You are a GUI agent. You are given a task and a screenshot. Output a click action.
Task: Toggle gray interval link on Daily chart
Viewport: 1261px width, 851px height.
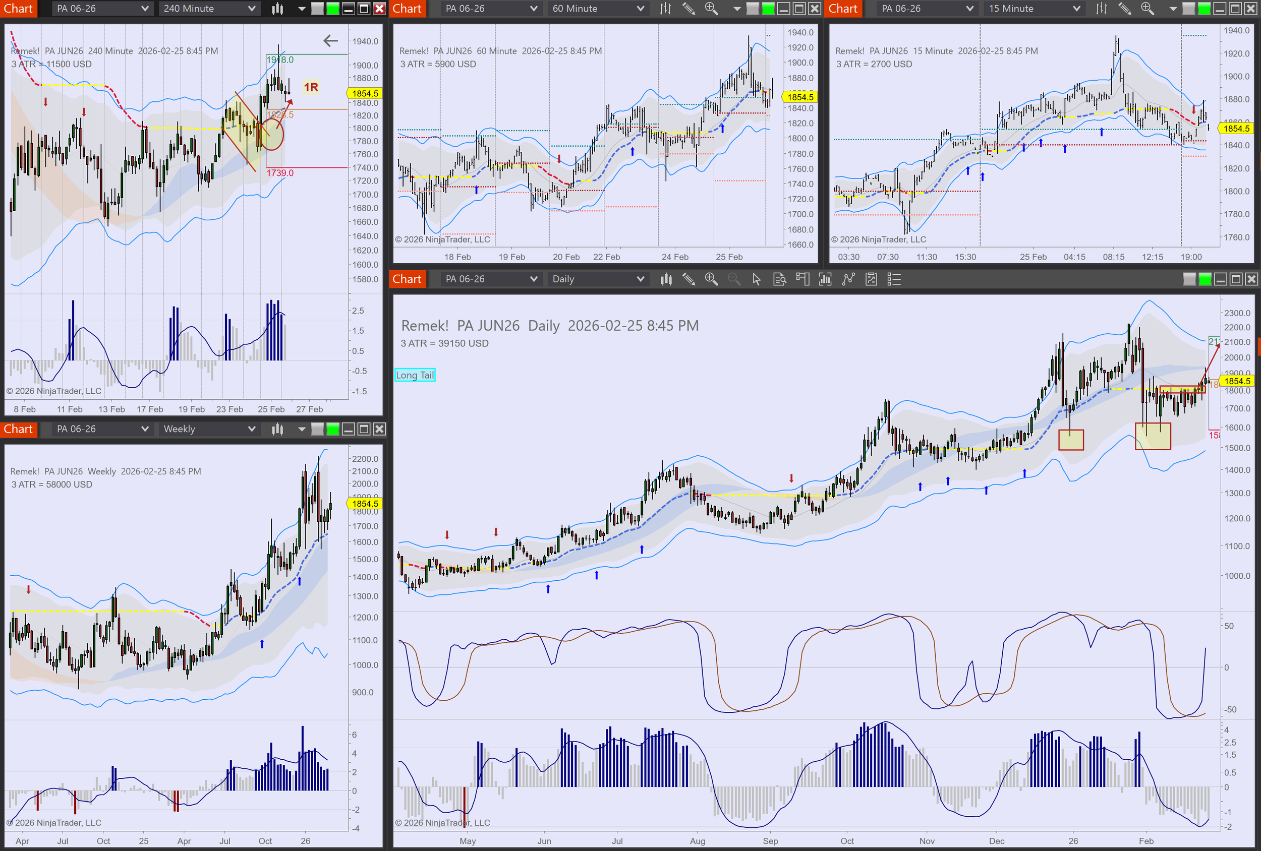[1189, 279]
